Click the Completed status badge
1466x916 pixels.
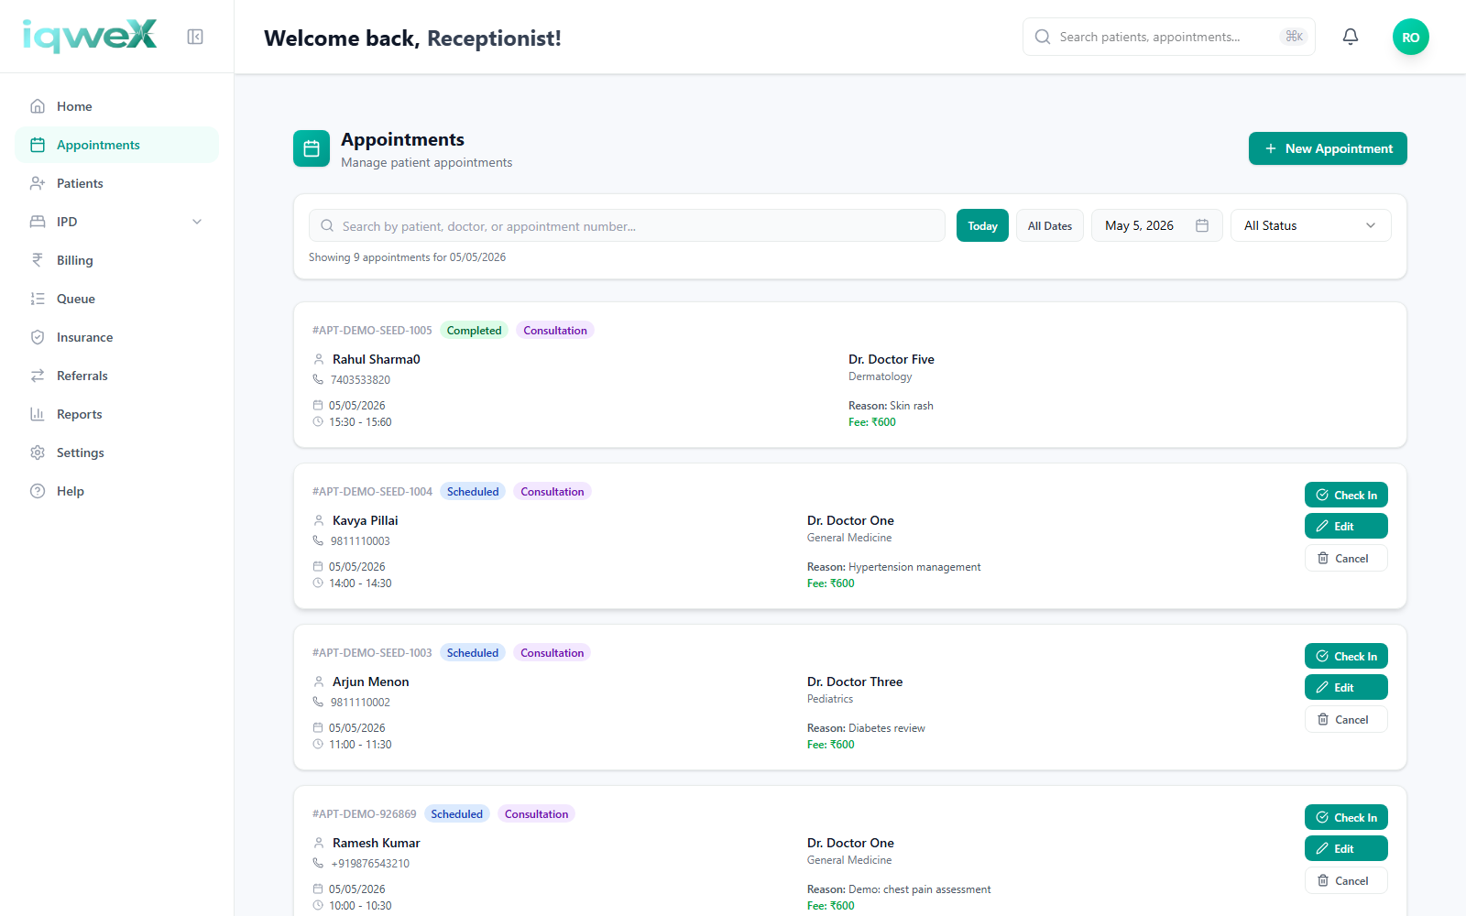click(x=474, y=330)
